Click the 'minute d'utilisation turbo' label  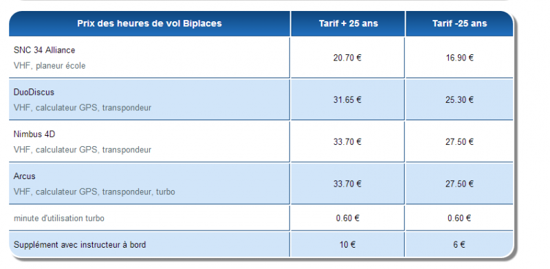pyautogui.click(x=59, y=218)
